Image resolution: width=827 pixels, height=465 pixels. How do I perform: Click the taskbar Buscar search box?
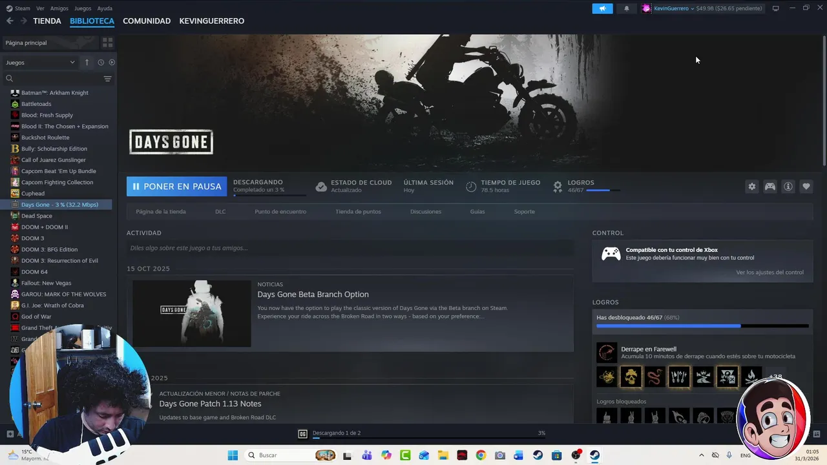291,455
